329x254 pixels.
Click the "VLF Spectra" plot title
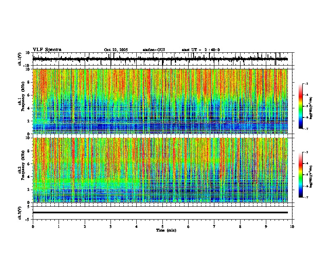click(x=47, y=50)
